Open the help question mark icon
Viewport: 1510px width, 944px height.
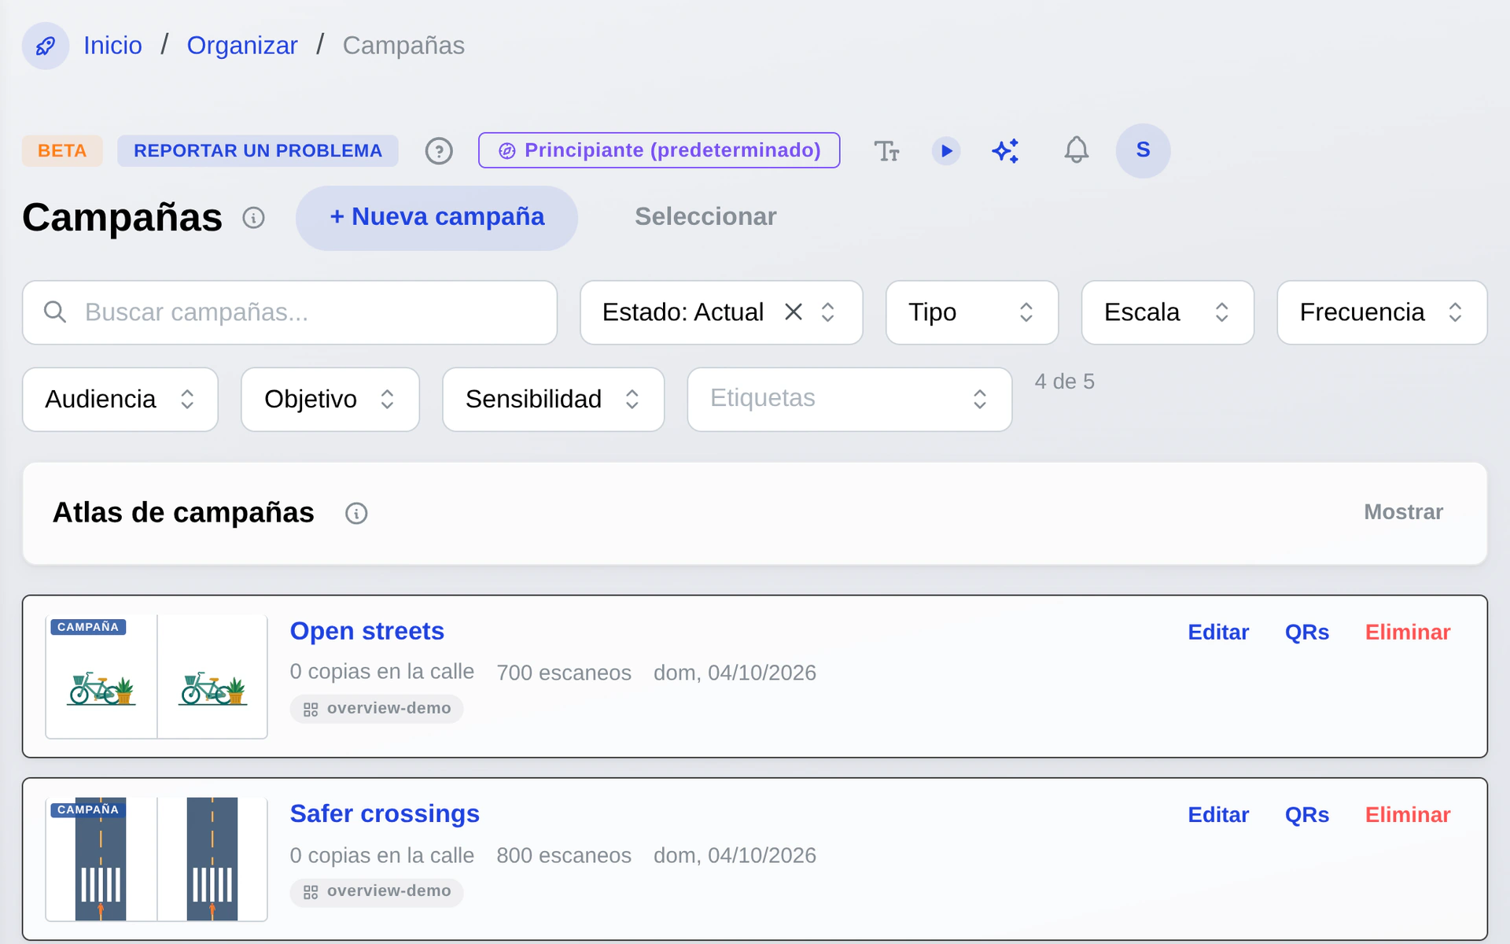[439, 150]
